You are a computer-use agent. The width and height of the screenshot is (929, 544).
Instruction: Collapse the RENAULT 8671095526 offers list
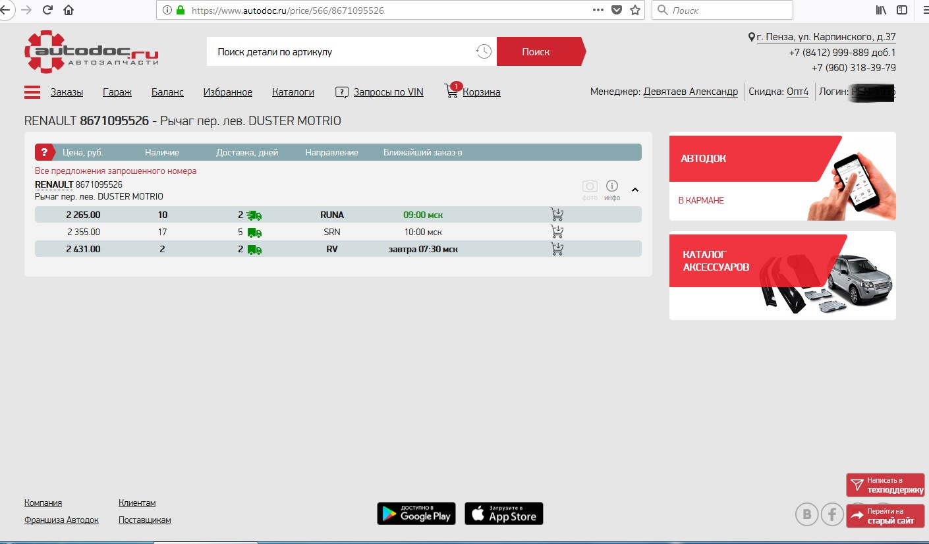[635, 190]
